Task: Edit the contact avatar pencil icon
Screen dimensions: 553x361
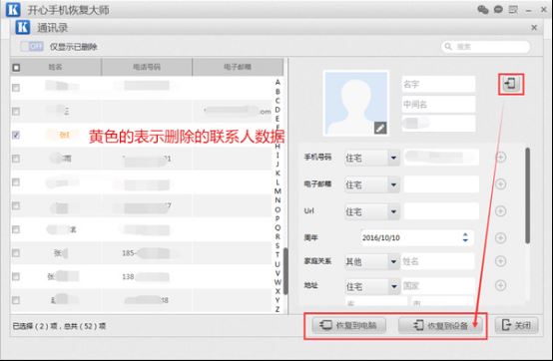Action: coord(380,128)
